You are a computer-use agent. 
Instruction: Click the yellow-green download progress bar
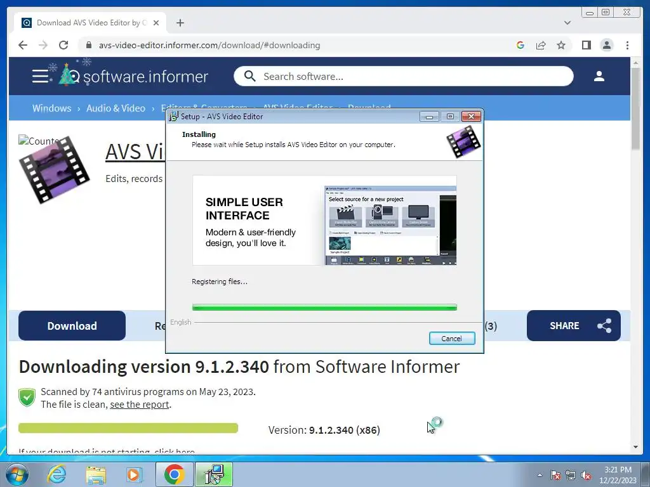[x=128, y=428]
